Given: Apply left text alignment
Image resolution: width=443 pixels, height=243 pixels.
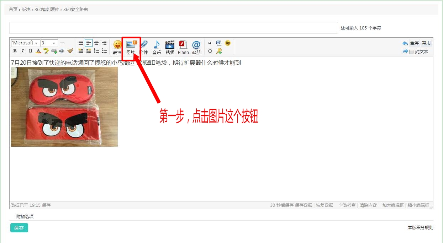Looking at the screenshot, I should (x=89, y=43).
